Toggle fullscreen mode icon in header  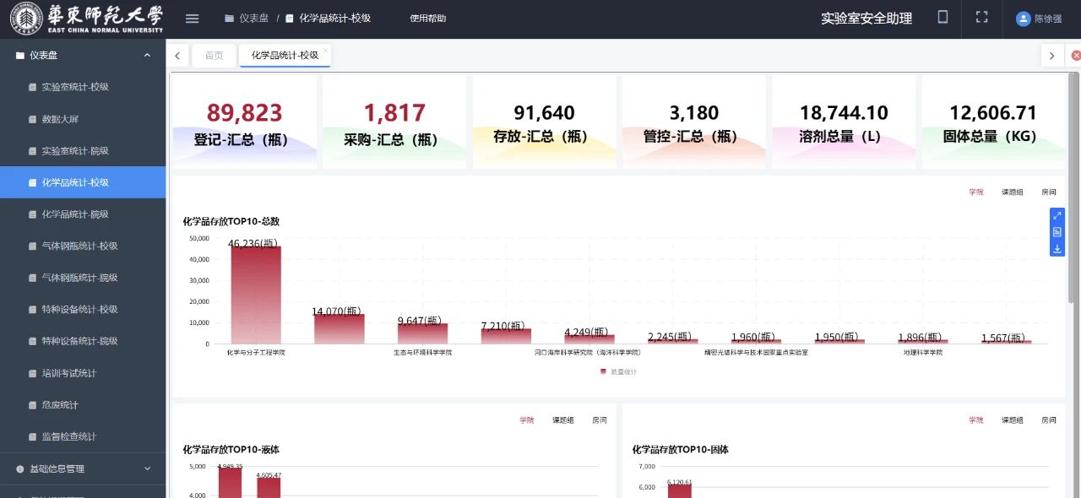tap(981, 18)
